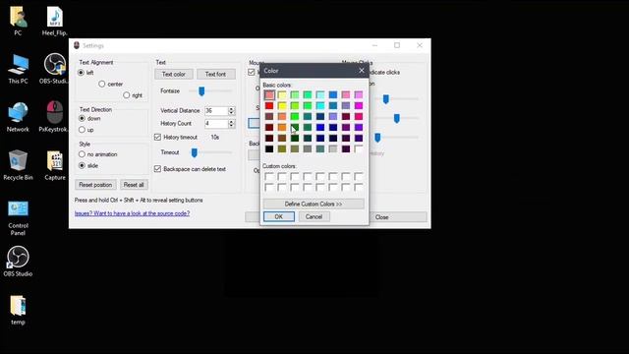
Task: Select the slide style radio
Action: click(82, 165)
